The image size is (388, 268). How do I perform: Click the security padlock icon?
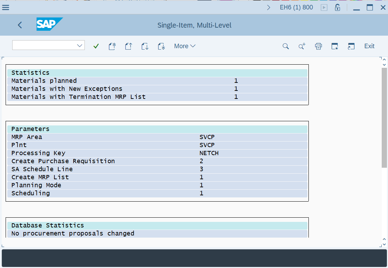pyautogui.click(x=337, y=7)
